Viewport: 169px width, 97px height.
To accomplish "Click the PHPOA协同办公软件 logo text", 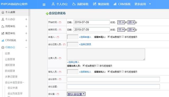I will pos(14,4).
